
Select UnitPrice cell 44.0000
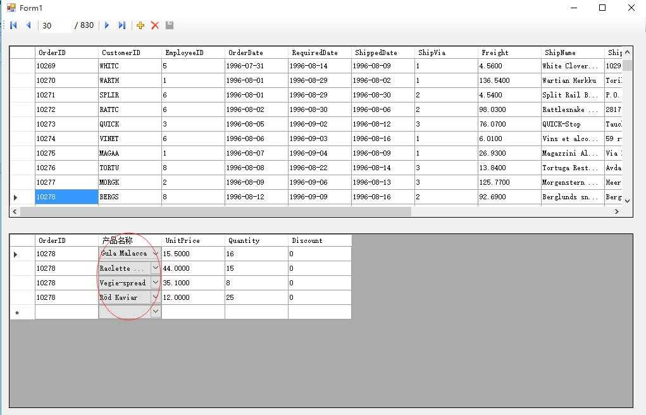[x=193, y=268]
